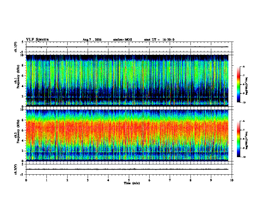The height and width of the screenshot is (202, 261).
Task: Click time axis tick label "9"
Action: [x=211, y=180]
